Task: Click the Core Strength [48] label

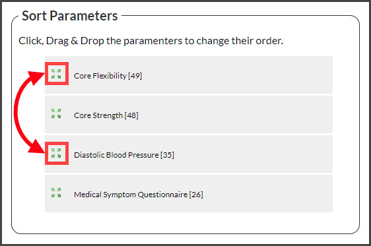Action: [x=106, y=115]
